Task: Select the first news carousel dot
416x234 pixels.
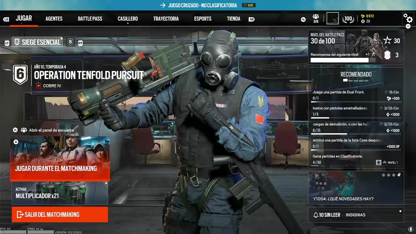Action: click(x=383, y=175)
